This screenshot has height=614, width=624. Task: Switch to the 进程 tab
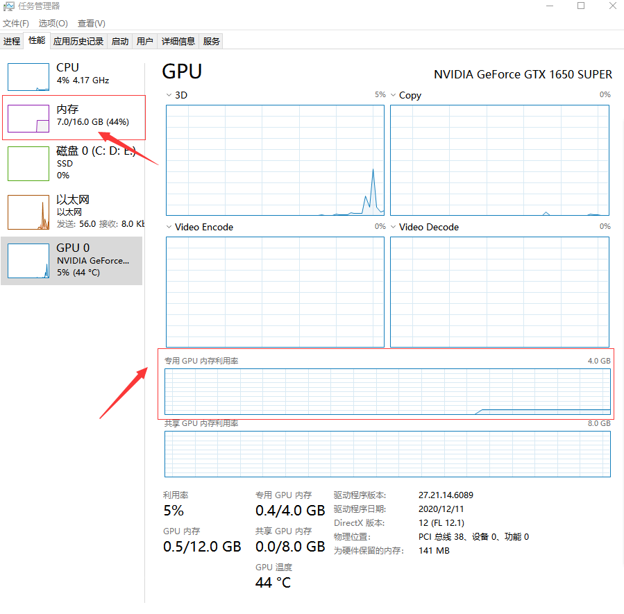12,42
